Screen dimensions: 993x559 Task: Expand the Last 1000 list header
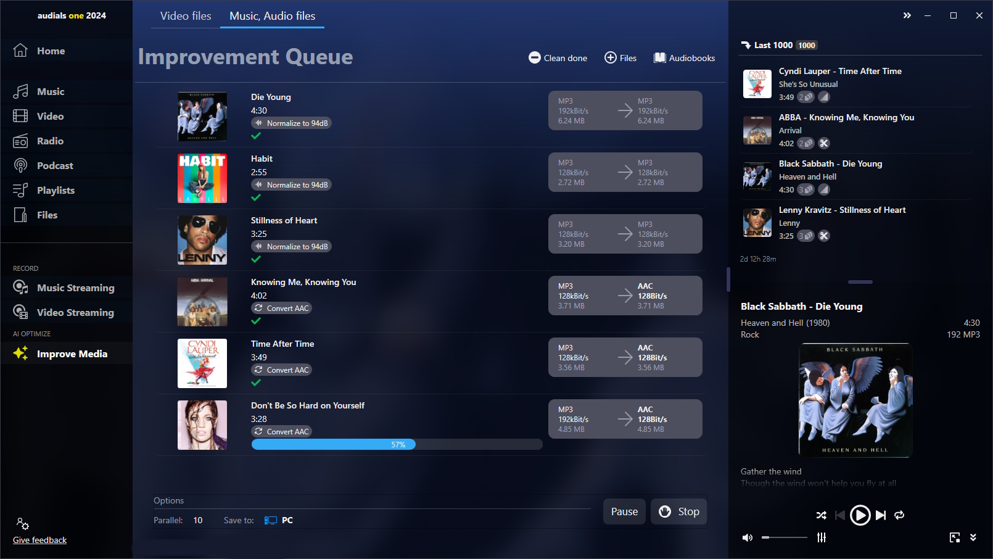tap(778, 45)
